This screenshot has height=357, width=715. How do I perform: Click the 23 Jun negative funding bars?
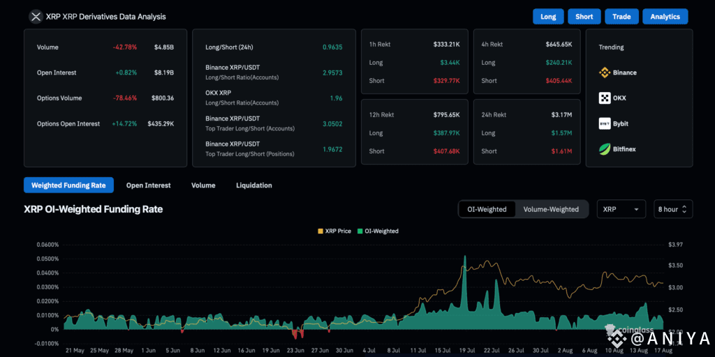coord(297,334)
